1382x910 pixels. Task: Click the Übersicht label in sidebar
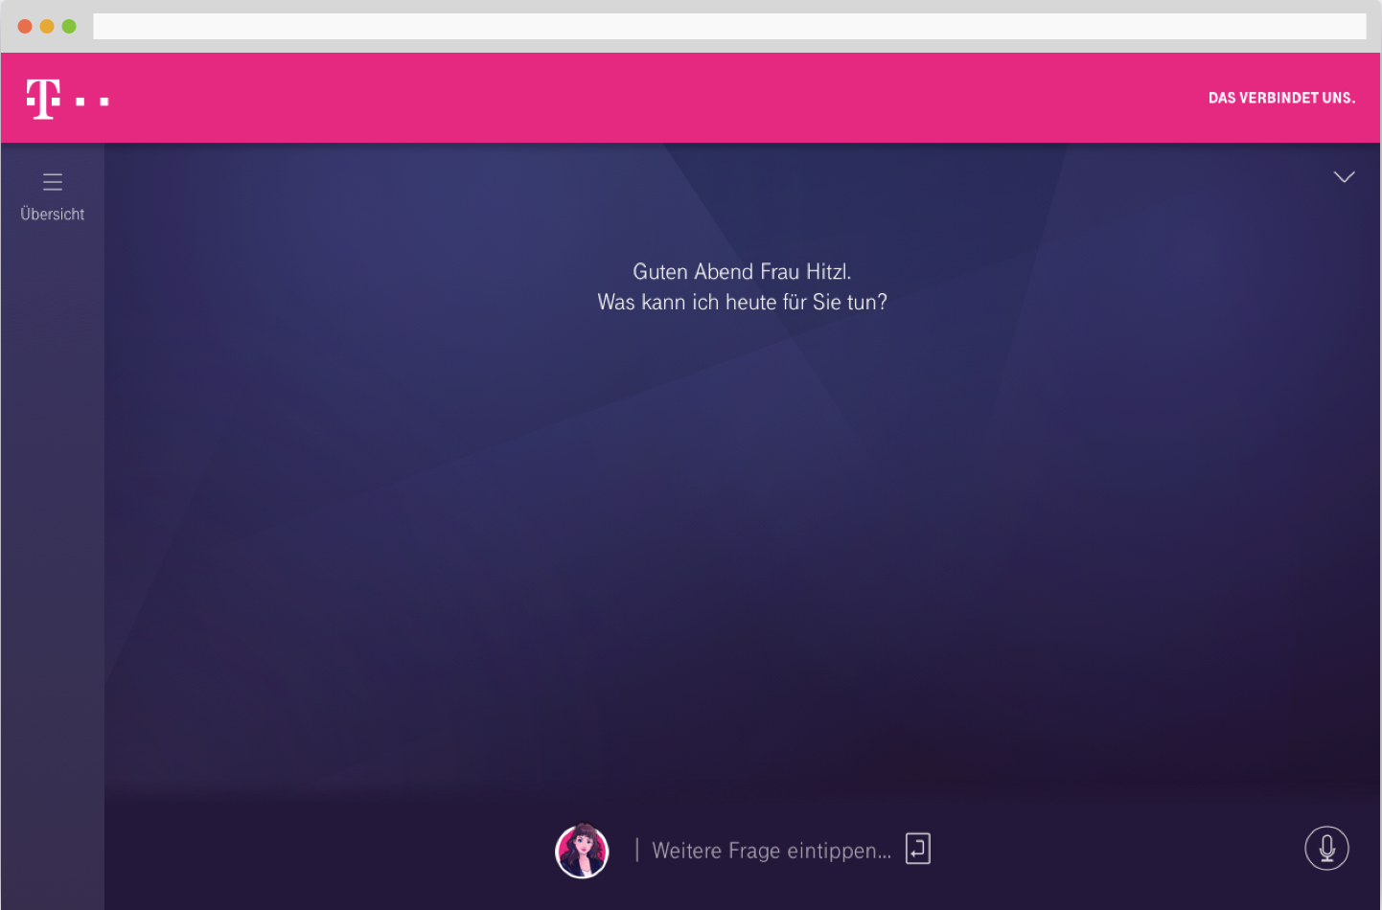[53, 215]
